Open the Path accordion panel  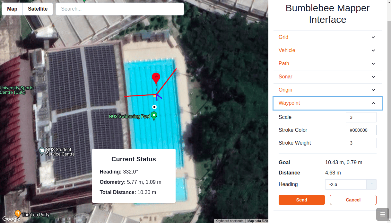click(327, 64)
